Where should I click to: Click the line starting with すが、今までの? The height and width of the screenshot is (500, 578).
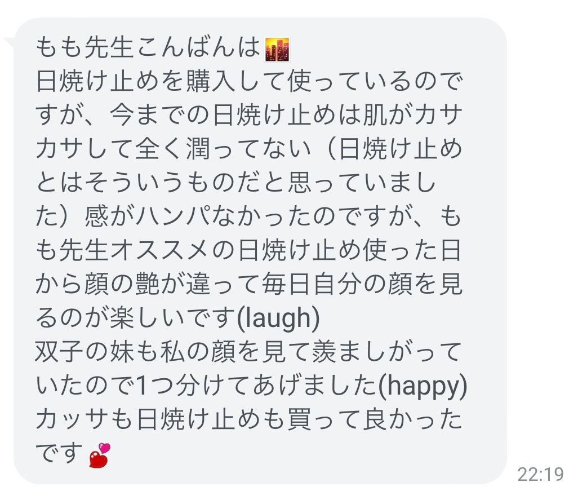point(249,115)
